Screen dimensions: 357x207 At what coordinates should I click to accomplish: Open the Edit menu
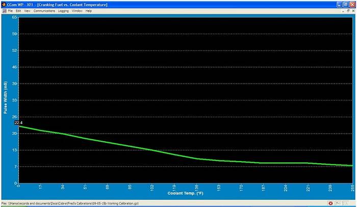coord(18,11)
